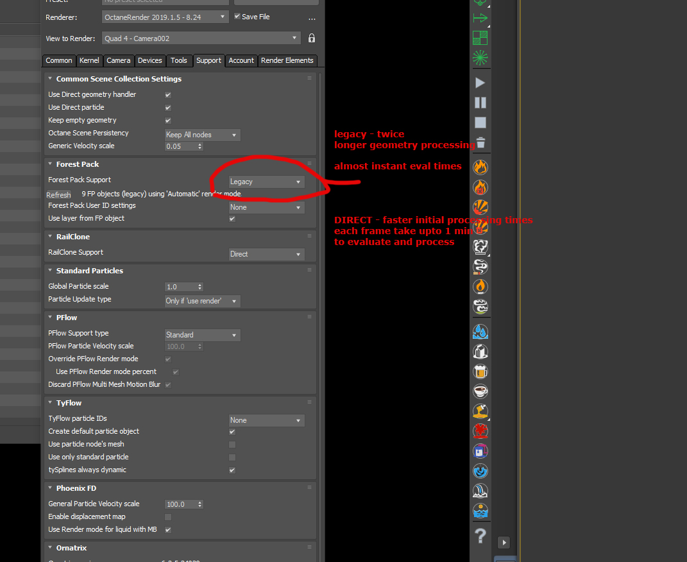The width and height of the screenshot is (687, 562).
Task: Click the green starburst particle icon
Action: 480,58
